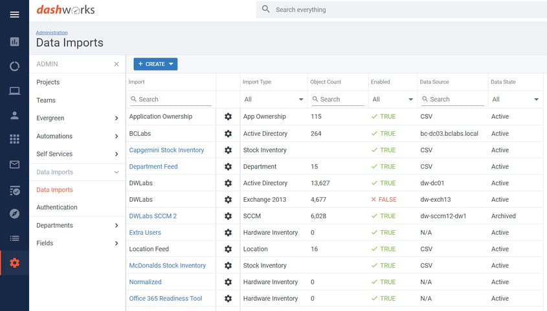Close the ADMIN side panel
547x311 pixels.
pos(117,64)
